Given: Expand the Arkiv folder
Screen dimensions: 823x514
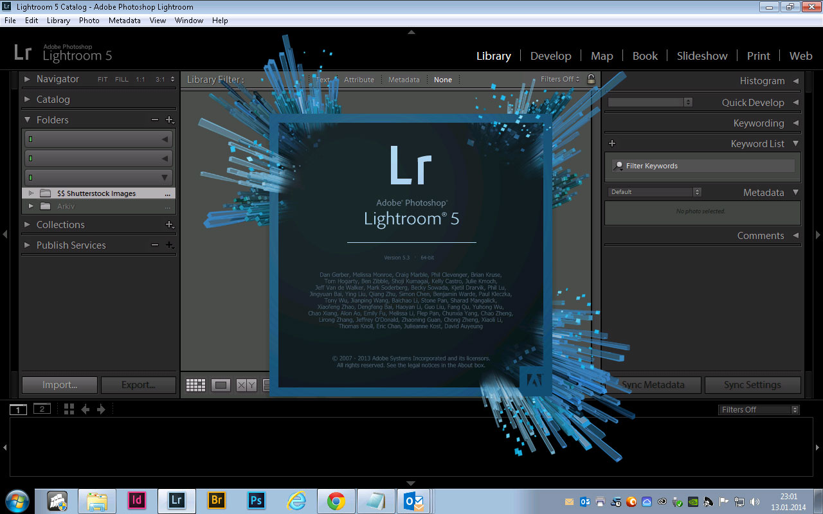Looking at the screenshot, I should click(x=30, y=206).
